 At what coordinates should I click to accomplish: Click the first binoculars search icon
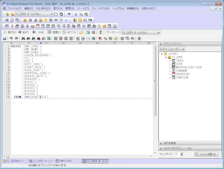[x=23, y=38]
